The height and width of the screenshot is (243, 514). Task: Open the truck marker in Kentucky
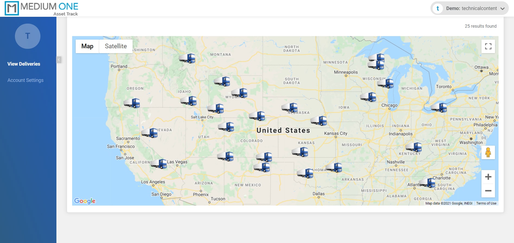[414, 147]
